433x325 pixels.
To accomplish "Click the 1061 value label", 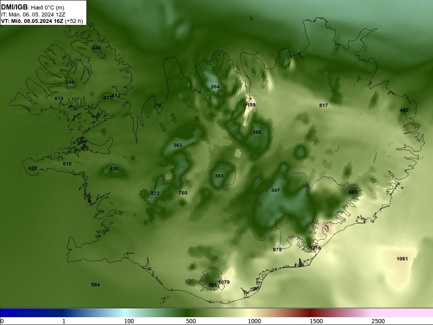I will coord(402,259).
